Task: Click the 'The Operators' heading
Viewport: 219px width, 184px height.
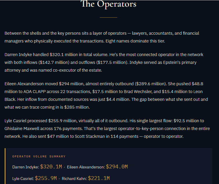Action: [x=108, y=4]
